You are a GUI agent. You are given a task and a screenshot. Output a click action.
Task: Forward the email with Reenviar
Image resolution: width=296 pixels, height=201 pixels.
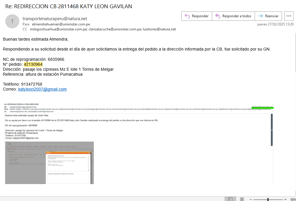click(x=268, y=16)
